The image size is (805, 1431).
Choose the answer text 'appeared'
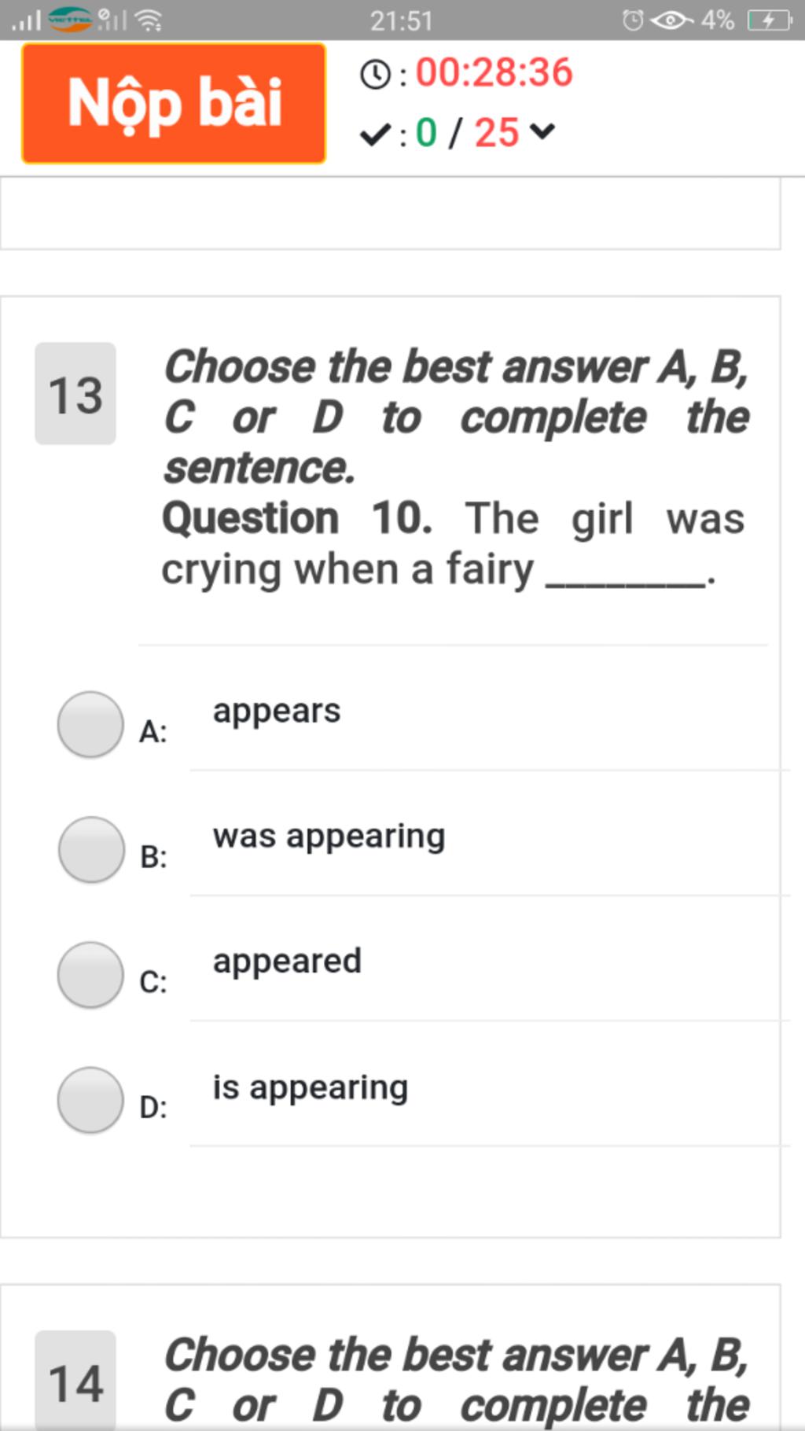click(287, 962)
